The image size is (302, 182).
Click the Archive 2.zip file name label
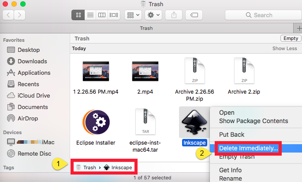click(x=244, y=92)
